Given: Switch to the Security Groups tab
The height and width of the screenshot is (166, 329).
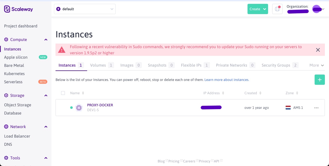Looking at the screenshot, I should coord(276,65).
